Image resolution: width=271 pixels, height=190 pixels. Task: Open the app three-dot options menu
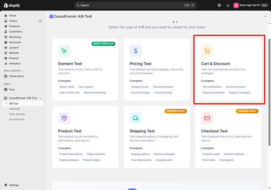coord(265,16)
